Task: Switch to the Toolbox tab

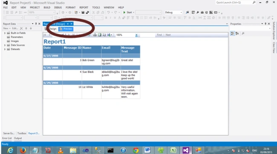Action: (22, 133)
